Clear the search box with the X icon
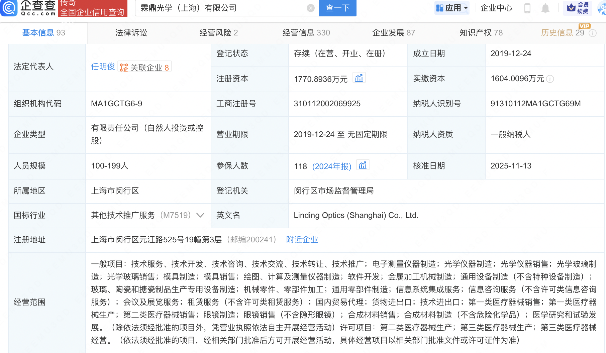Viewport: 606px width, 353px height. pyautogui.click(x=310, y=8)
